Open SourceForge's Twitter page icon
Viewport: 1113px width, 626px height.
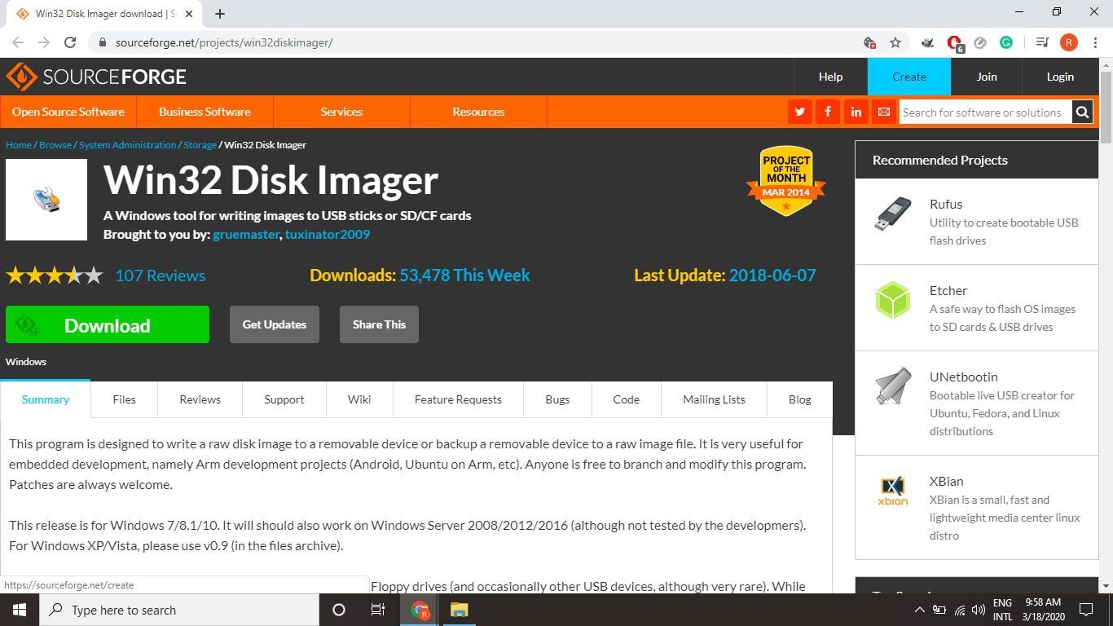pyautogui.click(x=800, y=112)
